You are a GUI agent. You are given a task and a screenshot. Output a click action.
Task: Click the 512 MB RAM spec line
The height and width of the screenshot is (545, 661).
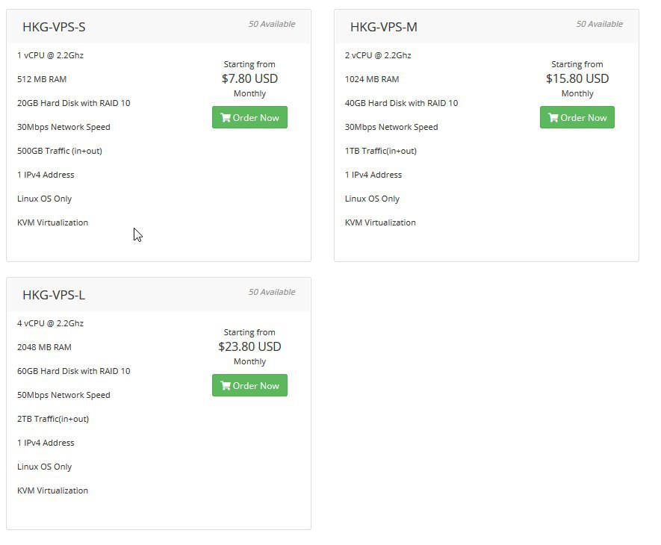tap(42, 79)
